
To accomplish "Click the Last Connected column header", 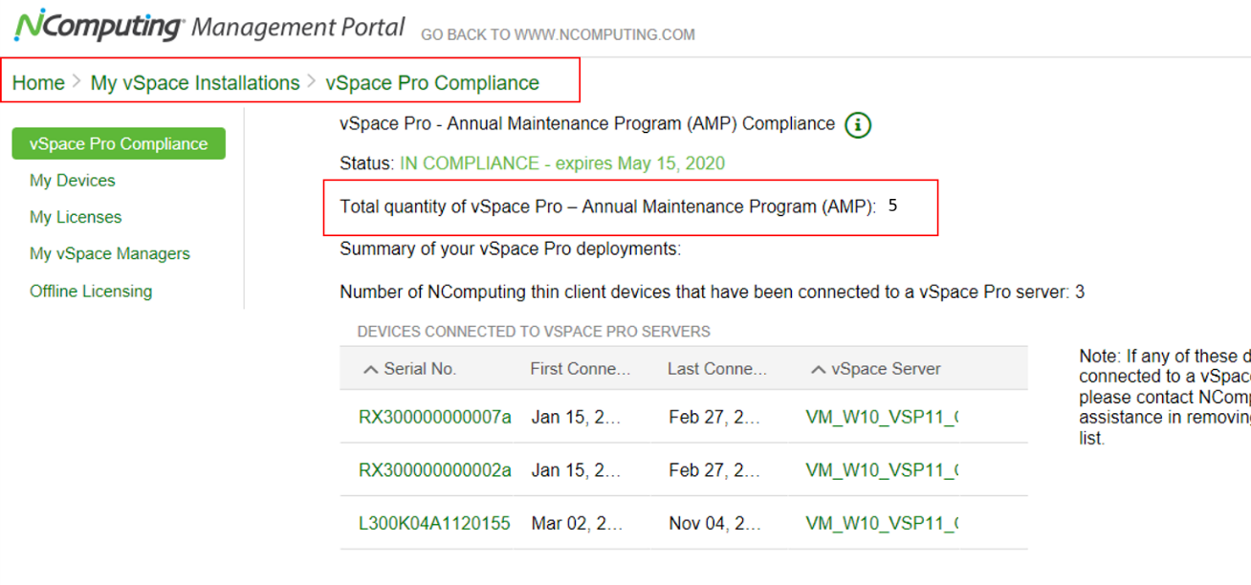I will [x=717, y=369].
